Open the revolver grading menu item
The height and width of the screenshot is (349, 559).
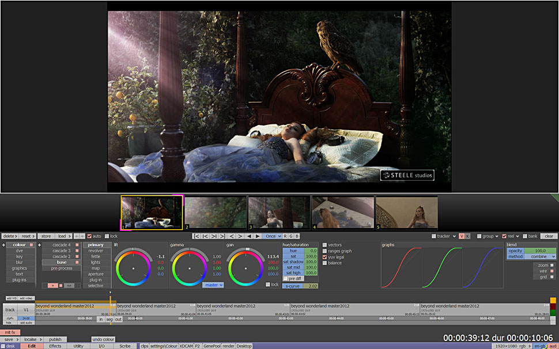point(96,251)
